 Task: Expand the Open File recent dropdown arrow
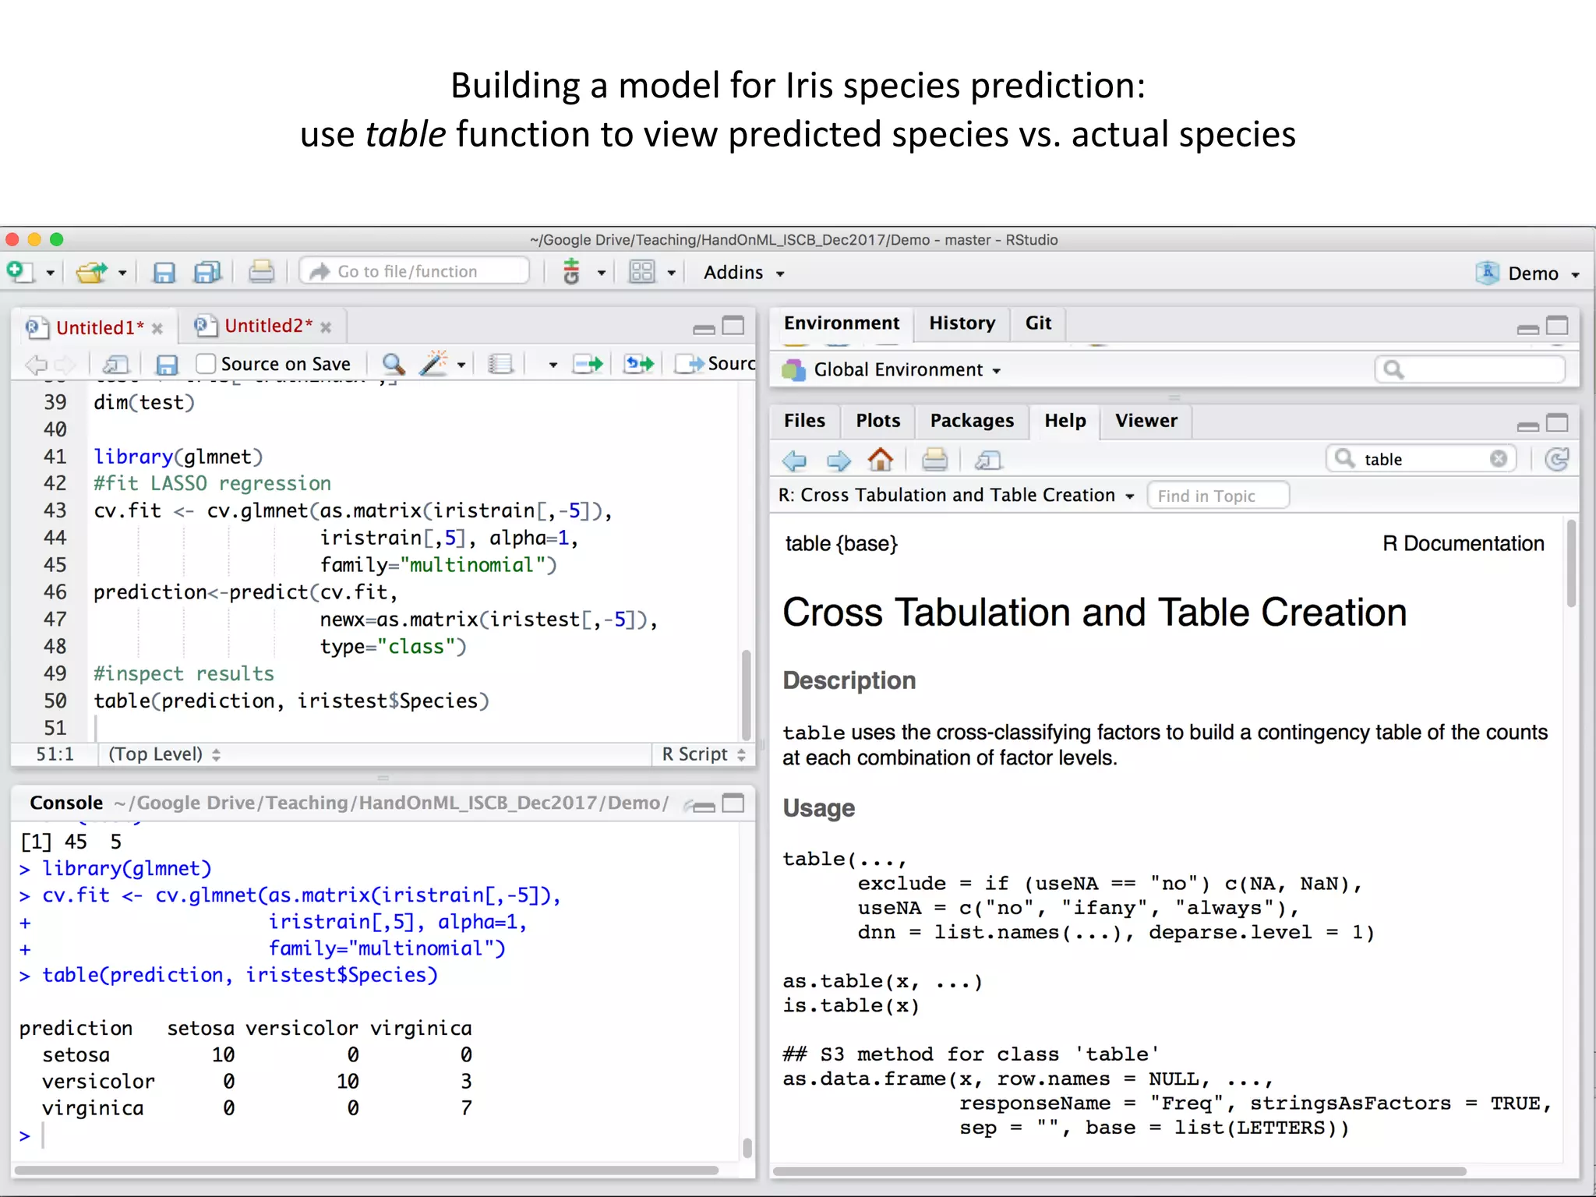[122, 273]
